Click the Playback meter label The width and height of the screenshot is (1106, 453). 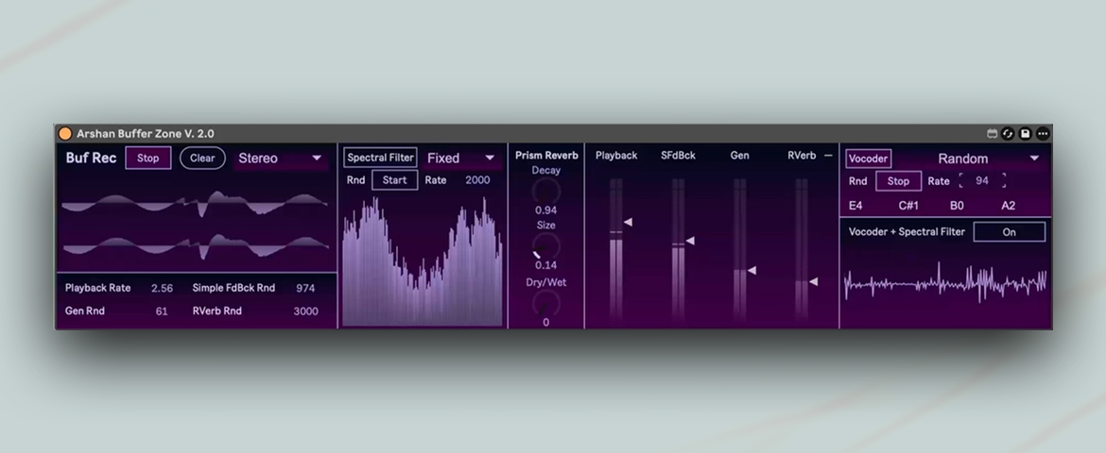[616, 156]
